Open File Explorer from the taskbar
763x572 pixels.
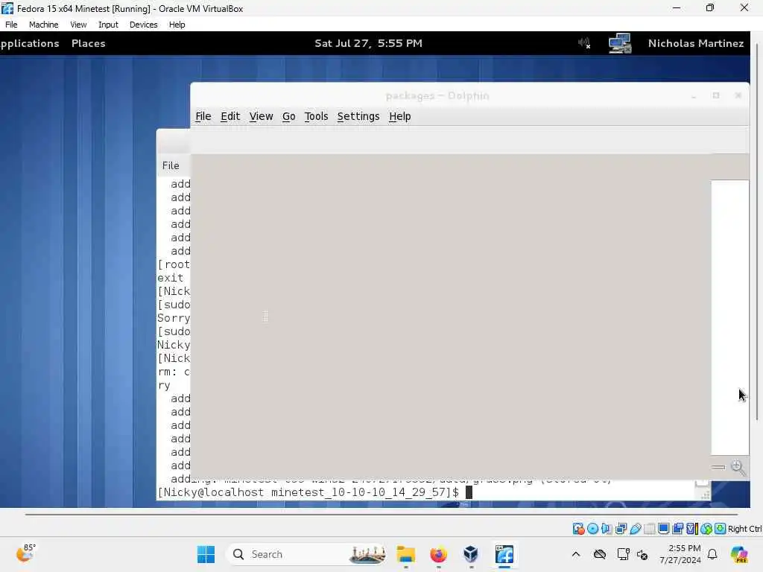[406, 554]
